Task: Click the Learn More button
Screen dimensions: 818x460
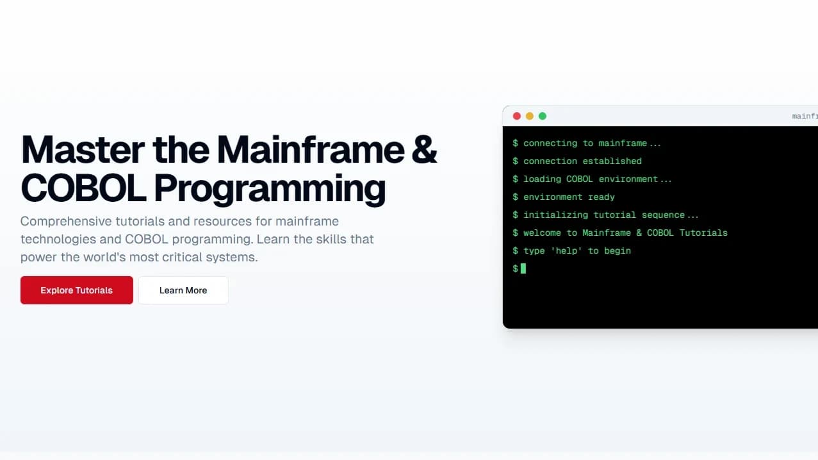Action: [x=183, y=290]
